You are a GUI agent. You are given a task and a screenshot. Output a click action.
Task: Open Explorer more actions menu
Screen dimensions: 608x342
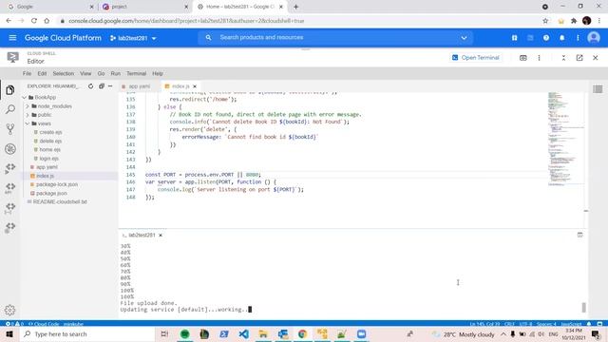tap(110, 86)
